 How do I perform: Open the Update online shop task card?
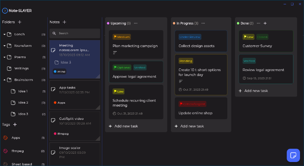[x=201, y=108]
